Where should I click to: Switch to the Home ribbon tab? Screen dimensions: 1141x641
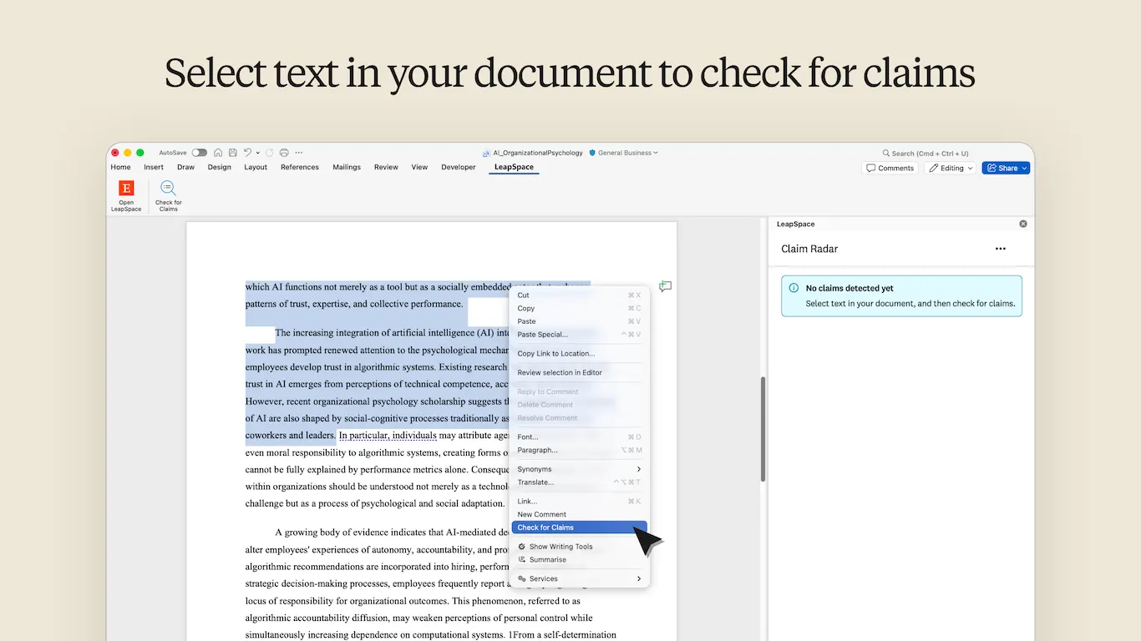pyautogui.click(x=120, y=167)
